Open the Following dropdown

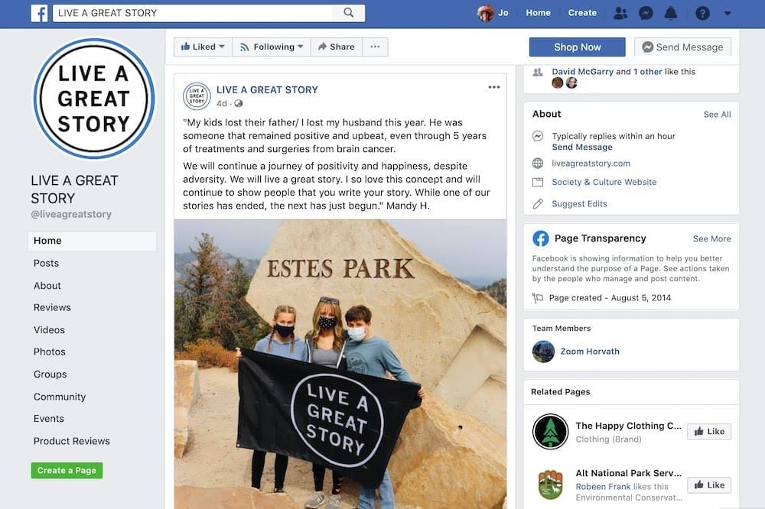coord(272,47)
